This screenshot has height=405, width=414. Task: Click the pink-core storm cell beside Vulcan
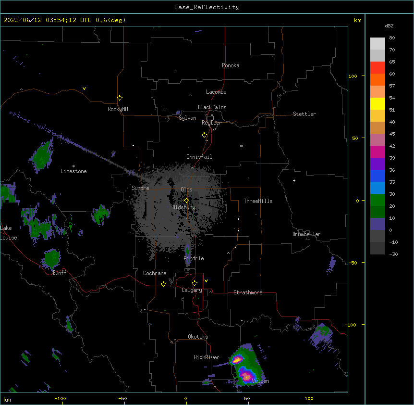pos(247,377)
